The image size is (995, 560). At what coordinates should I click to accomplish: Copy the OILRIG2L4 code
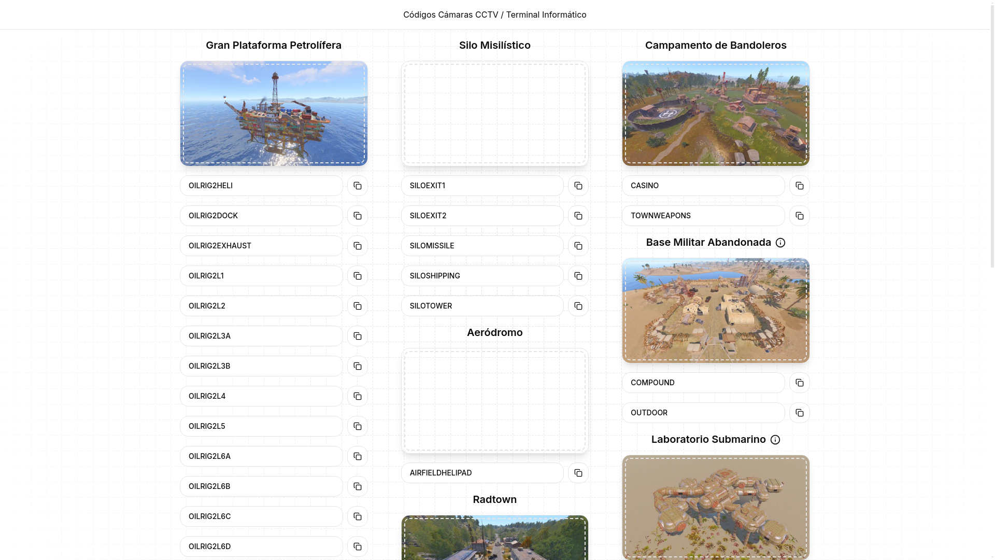[358, 396]
